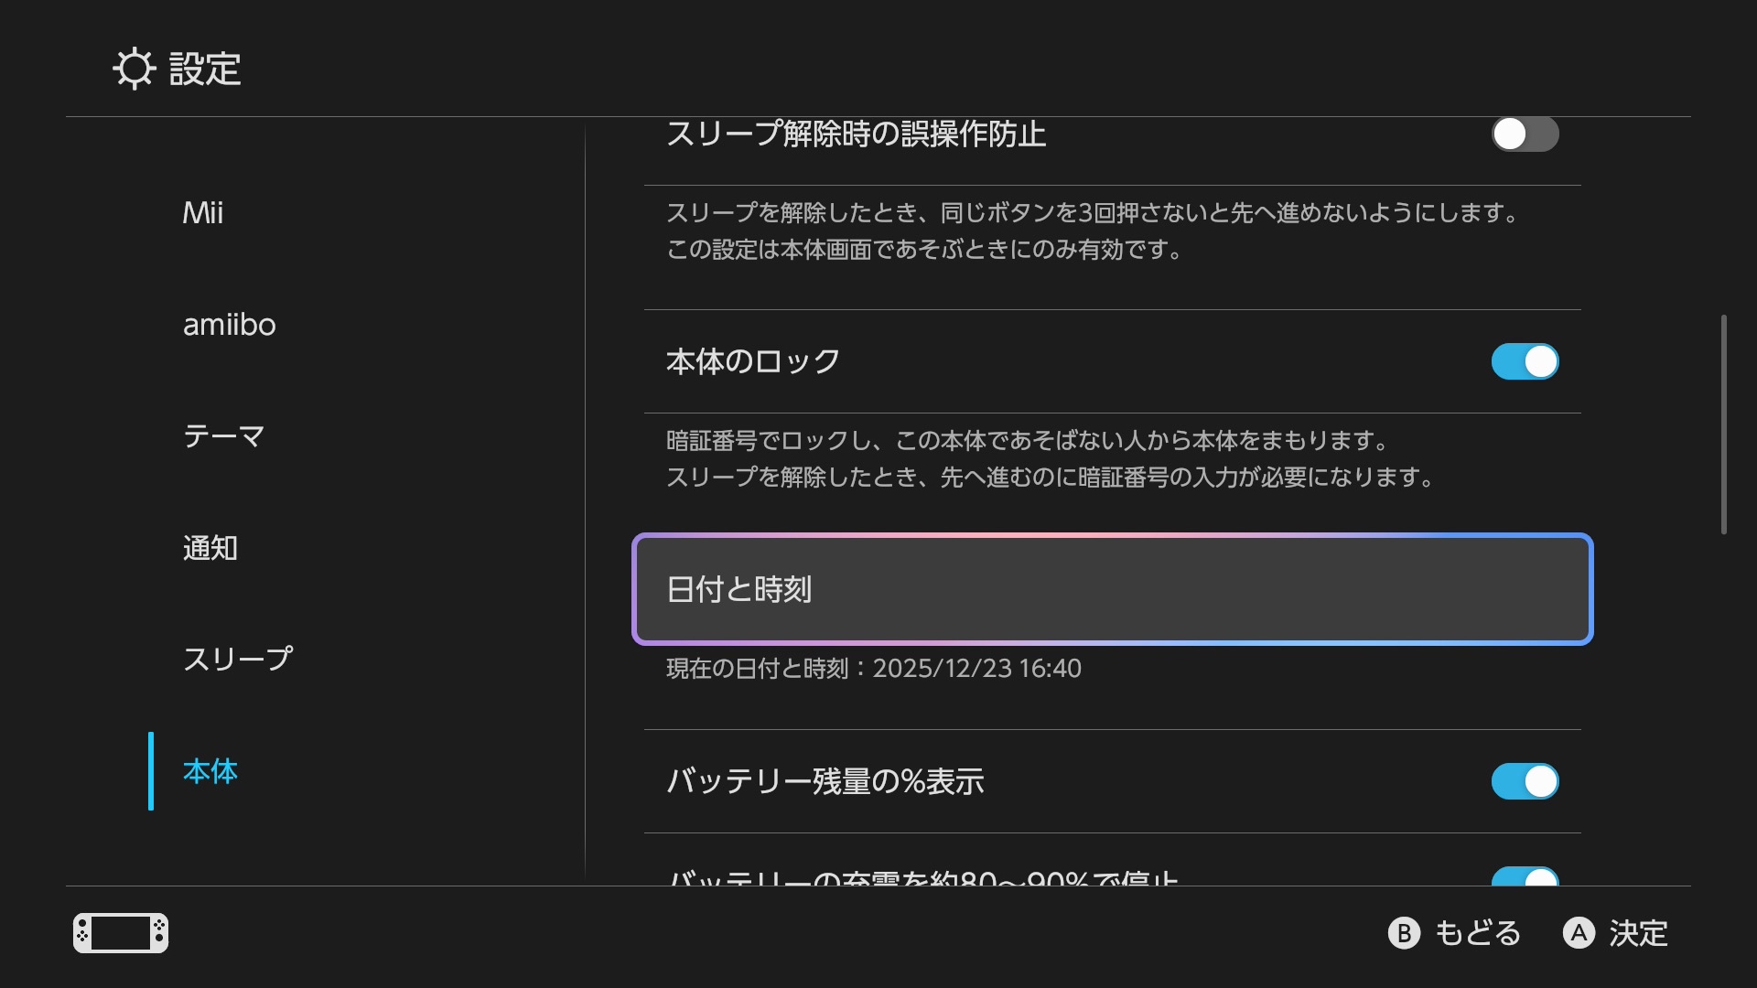Turn off the バッテリー残量の%表示 toggle
This screenshot has height=988, width=1757.
pos(1524,782)
